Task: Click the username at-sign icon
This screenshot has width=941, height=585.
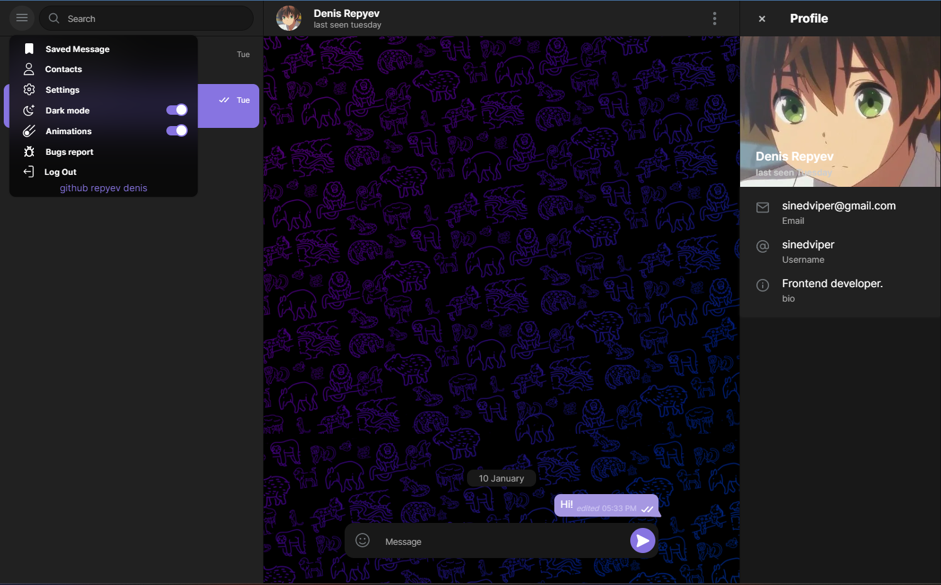Action: 762,246
